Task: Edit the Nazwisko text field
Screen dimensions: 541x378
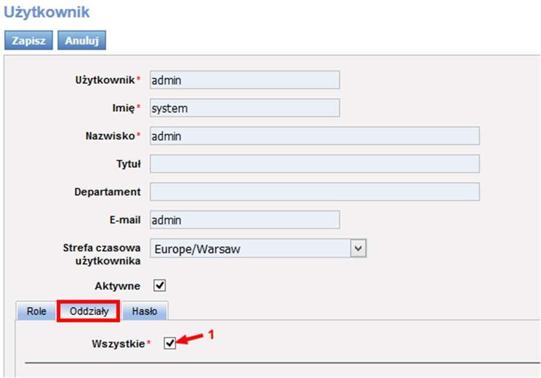Action: click(x=314, y=136)
